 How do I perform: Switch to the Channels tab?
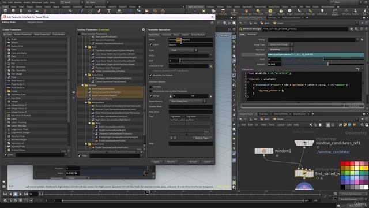(166, 35)
